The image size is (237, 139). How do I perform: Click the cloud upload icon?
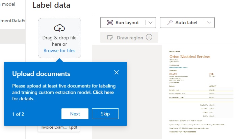click(59, 28)
